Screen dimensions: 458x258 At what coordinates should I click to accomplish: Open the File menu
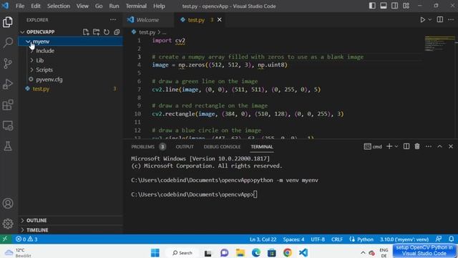[20, 6]
